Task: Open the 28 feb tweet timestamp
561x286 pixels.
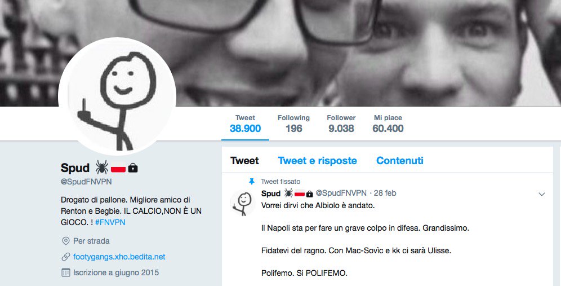Action: [385, 193]
